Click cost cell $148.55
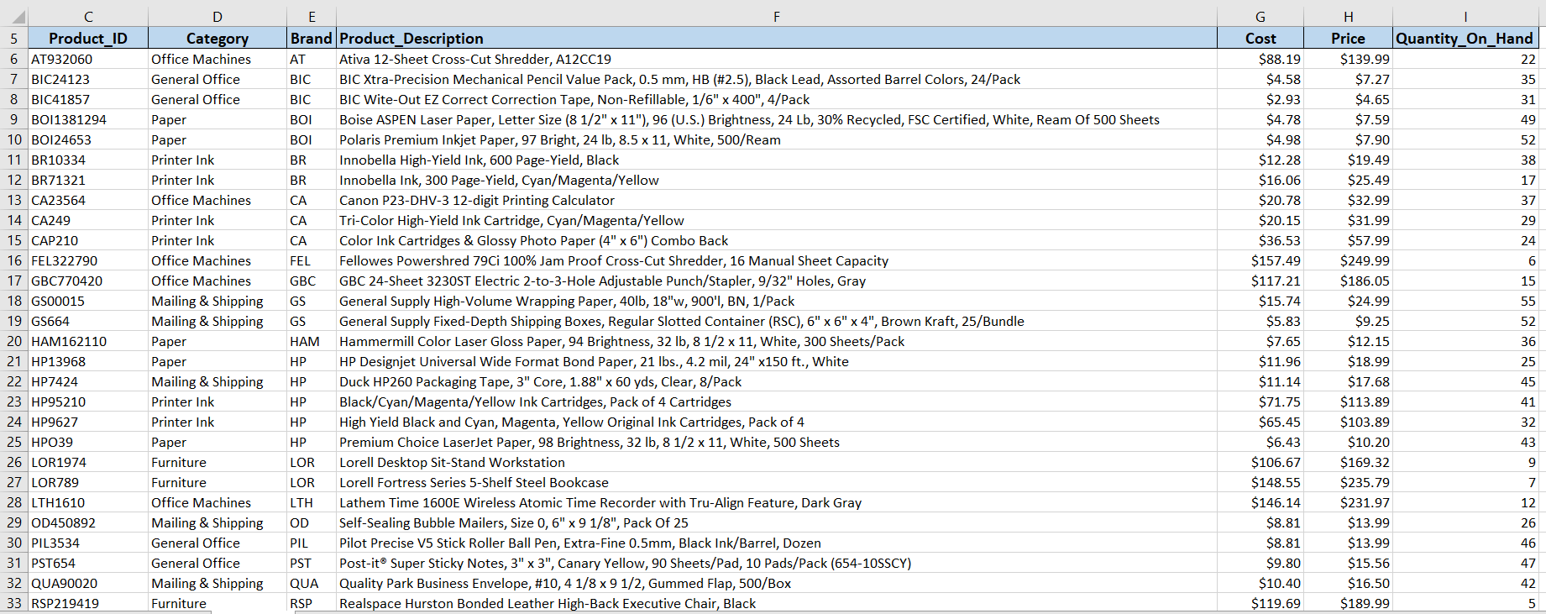 1260,482
